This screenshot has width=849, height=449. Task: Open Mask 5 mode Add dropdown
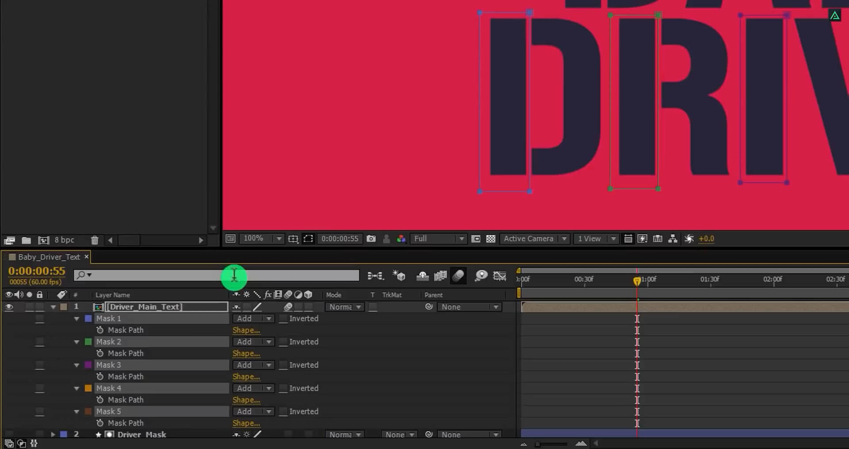(253, 411)
